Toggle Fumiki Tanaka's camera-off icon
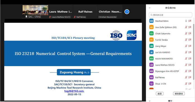195x102 pixels. [x=190, y=40]
